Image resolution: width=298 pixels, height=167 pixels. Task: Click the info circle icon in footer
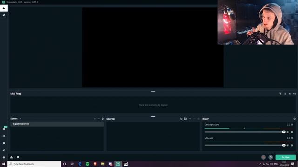(x=18, y=157)
